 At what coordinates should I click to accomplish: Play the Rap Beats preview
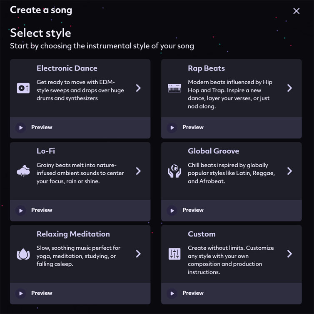(172, 128)
